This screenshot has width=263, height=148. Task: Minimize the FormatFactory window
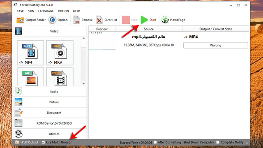pyautogui.click(x=231, y=5)
